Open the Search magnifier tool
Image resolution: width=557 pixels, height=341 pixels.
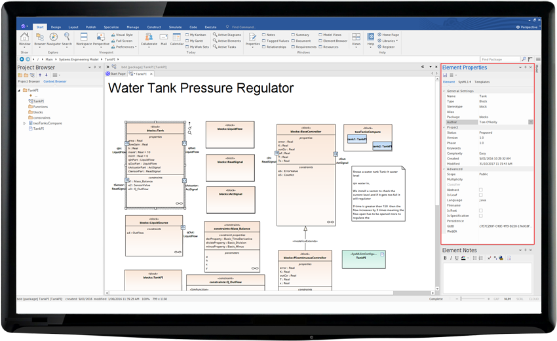67,37
